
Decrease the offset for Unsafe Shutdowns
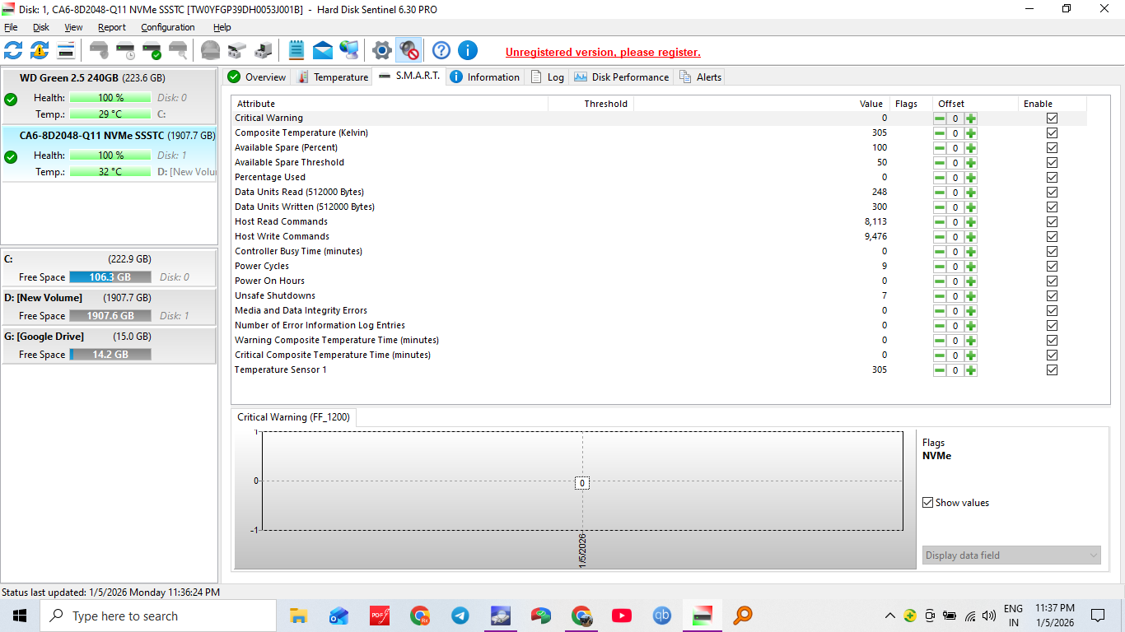point(940,296)
